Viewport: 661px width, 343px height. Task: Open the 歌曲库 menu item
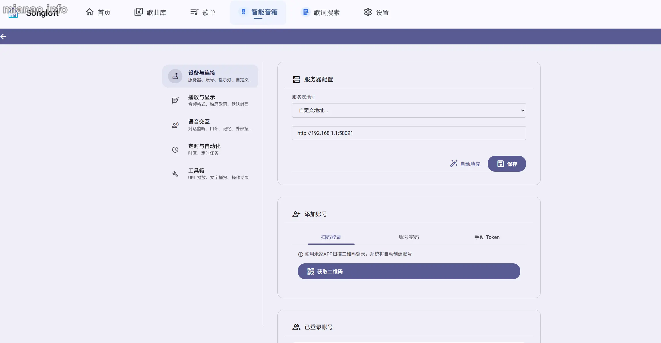150,12
